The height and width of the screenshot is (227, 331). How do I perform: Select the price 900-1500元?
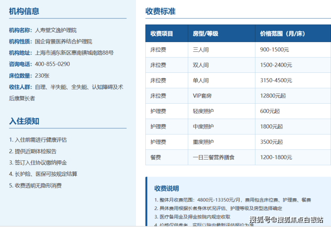click(x=275, y=50)
